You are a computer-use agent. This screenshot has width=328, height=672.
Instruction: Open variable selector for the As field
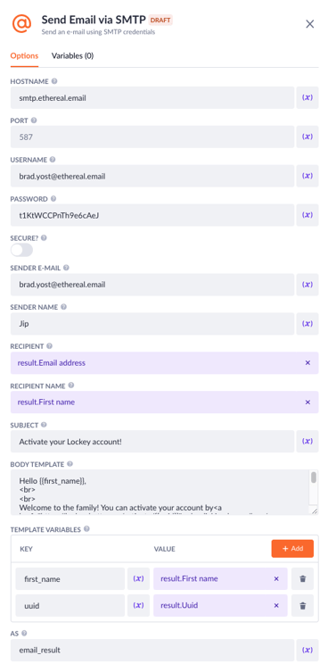coord(307,651)
